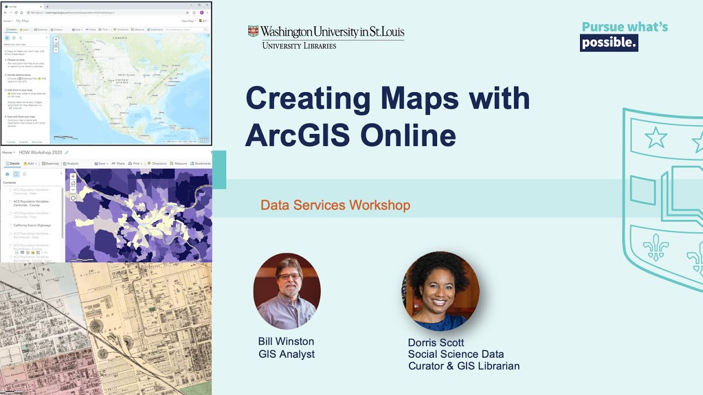
Task: Click Directions in My Map toolbar
Action: [x=121, y=30]
